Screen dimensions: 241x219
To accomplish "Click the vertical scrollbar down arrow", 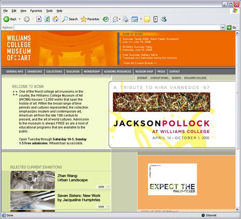I will [x=237, y=209].
